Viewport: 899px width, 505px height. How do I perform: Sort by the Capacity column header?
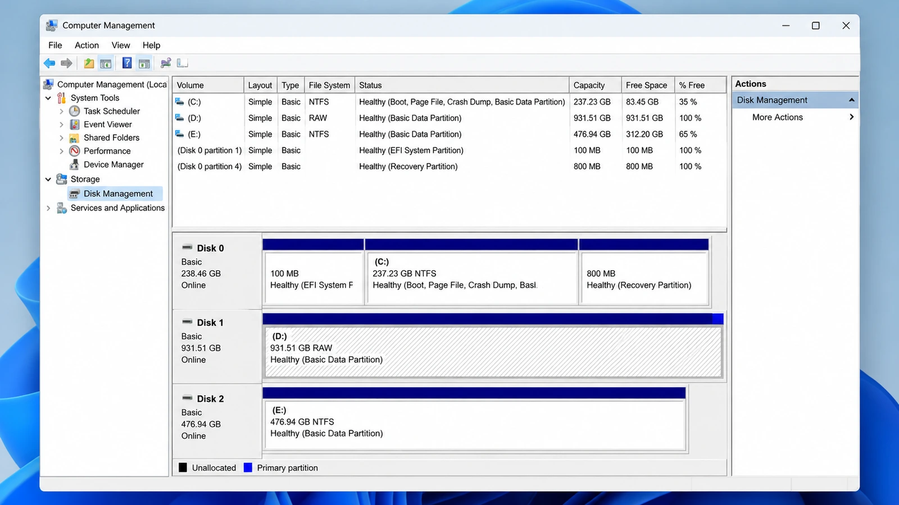[x=595, y=85]
